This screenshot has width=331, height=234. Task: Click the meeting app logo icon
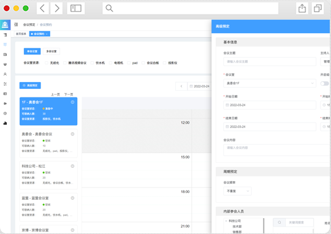click(x=5, y=25)
